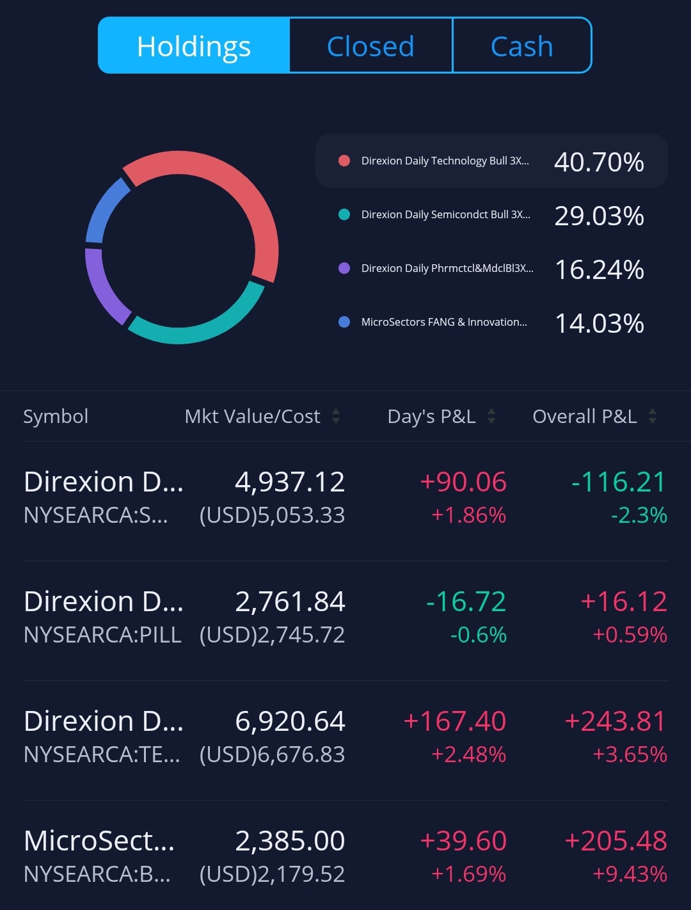This screenshot has height=910, width=691.
Task: Click the Overall P&L column label
Action: (x=584, y=417)
